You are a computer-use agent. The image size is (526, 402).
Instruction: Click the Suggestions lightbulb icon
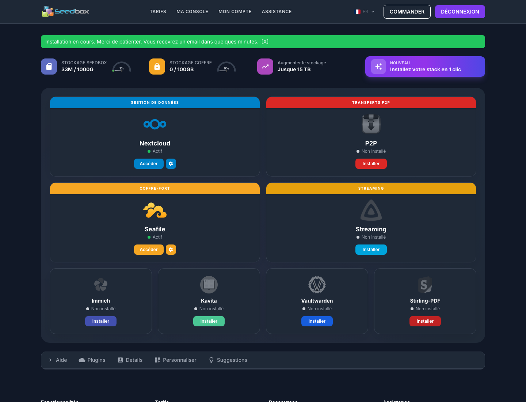211,360
